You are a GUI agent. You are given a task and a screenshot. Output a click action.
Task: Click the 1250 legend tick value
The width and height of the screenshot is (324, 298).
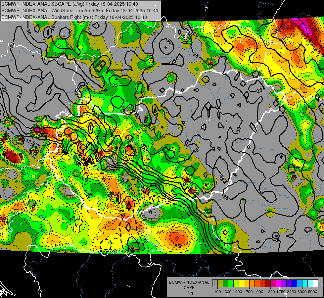point(270,292)
